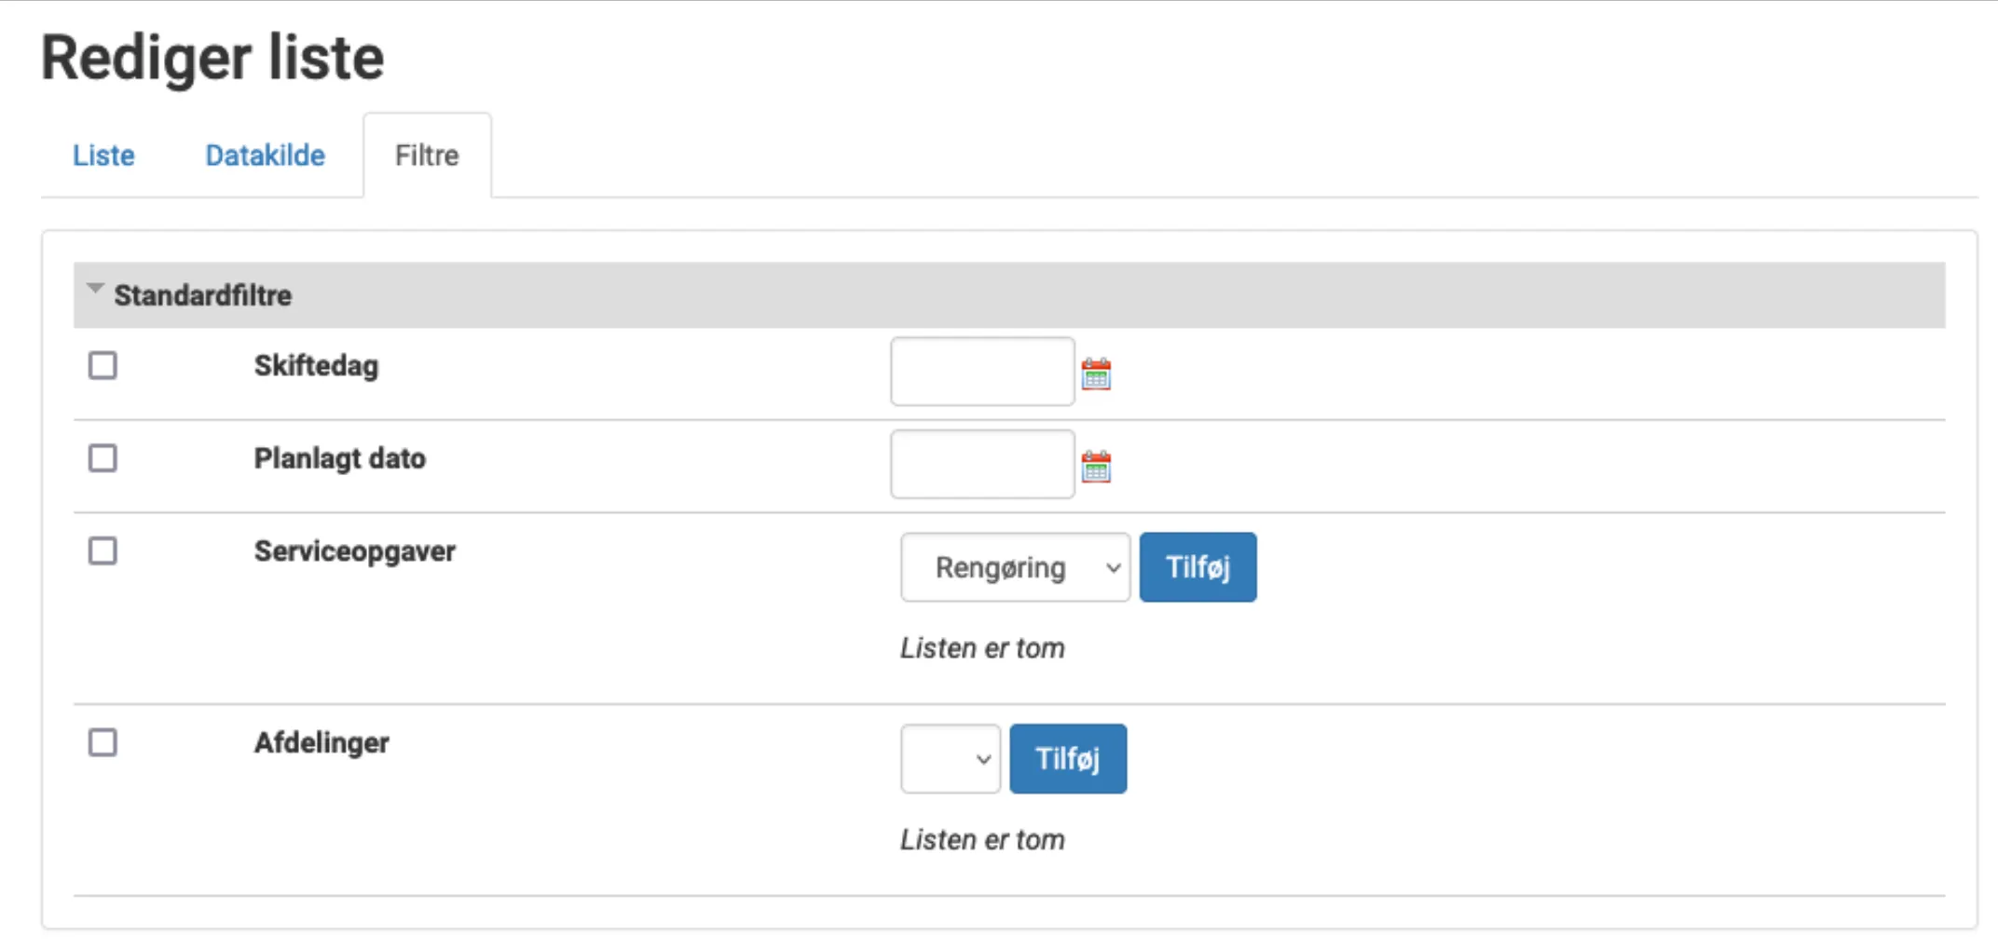This screenshot has width=1998, height=950.
Task: Open the Skiftedag calendar date picker
Action: pos(1096,374)
